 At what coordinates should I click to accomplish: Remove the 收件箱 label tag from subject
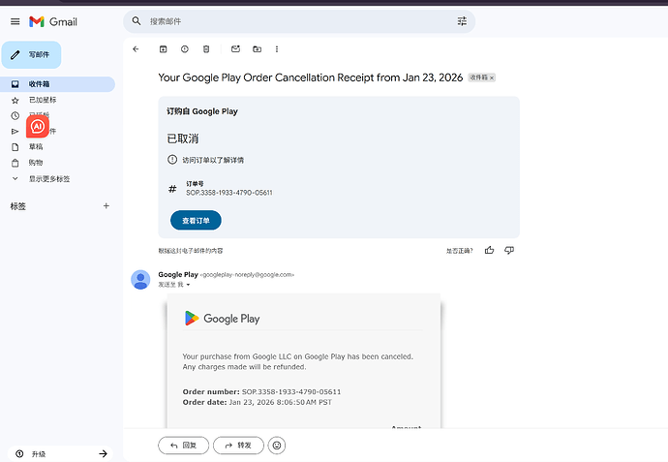492,77
